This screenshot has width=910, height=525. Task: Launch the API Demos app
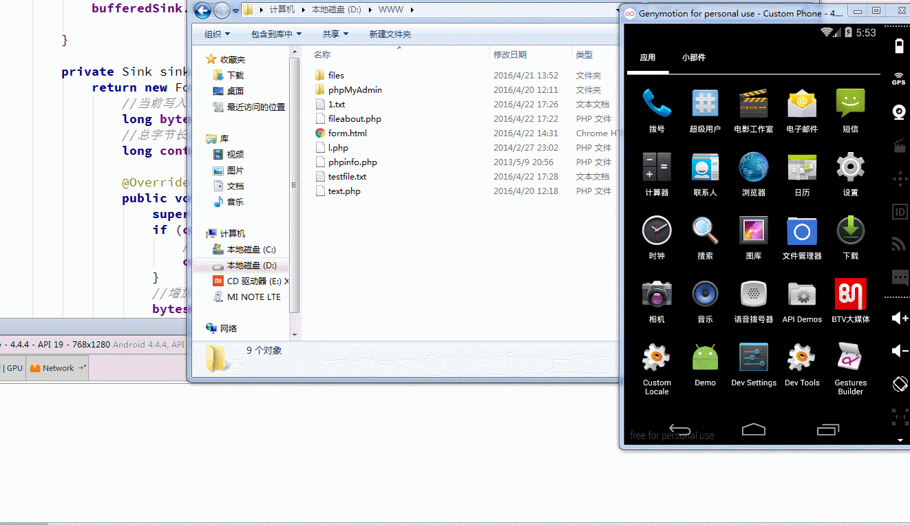click(802, 294)
